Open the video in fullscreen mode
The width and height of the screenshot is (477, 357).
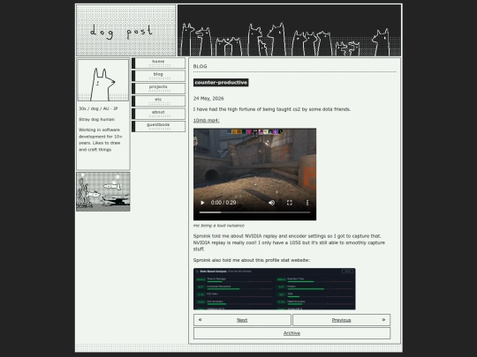pyautogui.click(x=290, y=203)
